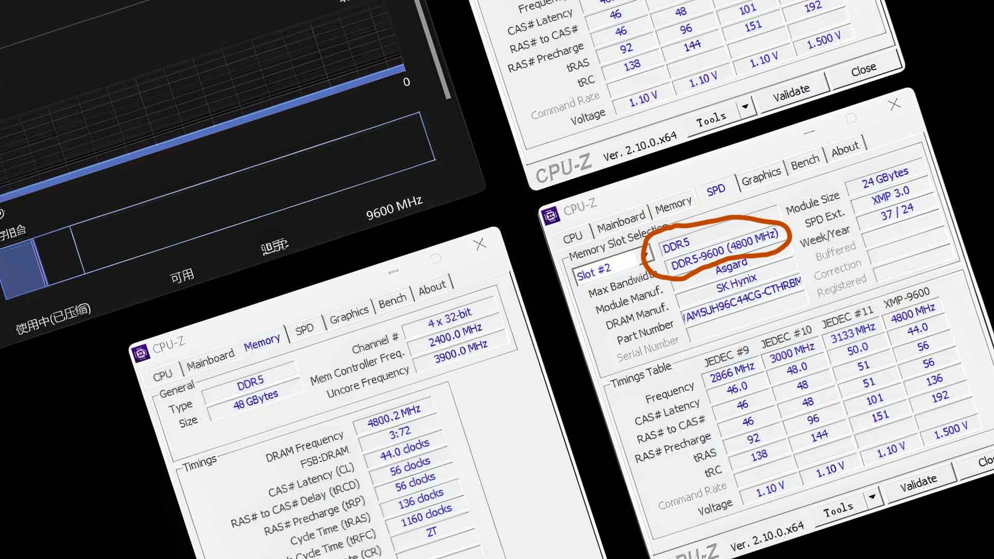Screen dimensions: 994x559
Task: Click the DDR5 type field in the Memory window
Action: tap(251, 384)
